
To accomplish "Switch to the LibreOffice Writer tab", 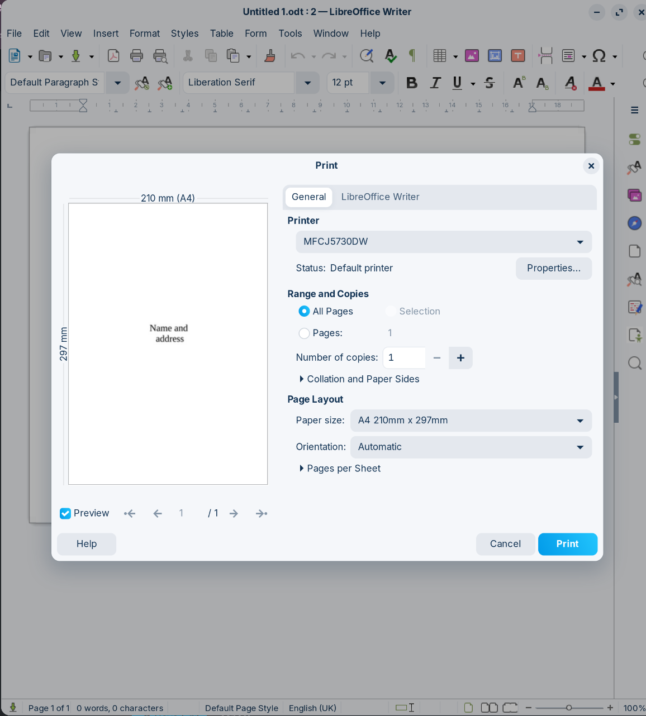I will point(380,197).
